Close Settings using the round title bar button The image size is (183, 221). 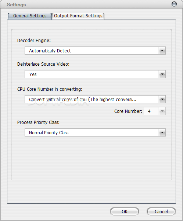pyautogui.click(x=174, y=4)
